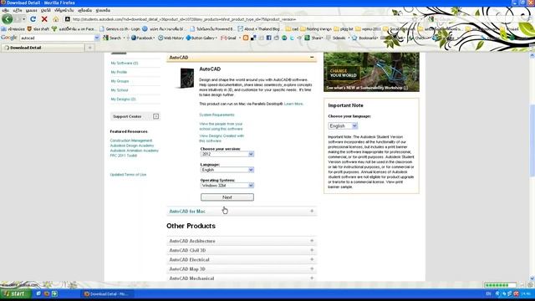Open the 'cad' bookmark folder
The width and height of the screenshot is (535, 301).
(x=292, y=29)
